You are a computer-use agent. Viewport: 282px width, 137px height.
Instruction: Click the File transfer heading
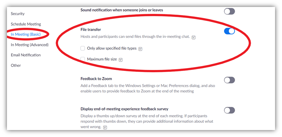(91, 30)
